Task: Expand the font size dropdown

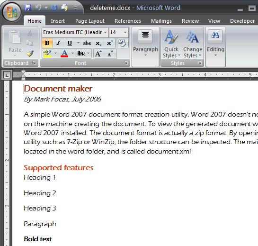Action: 125,32
